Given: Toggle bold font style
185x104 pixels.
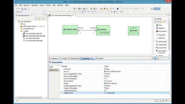Looking at the screenshot, I should 50,12.
